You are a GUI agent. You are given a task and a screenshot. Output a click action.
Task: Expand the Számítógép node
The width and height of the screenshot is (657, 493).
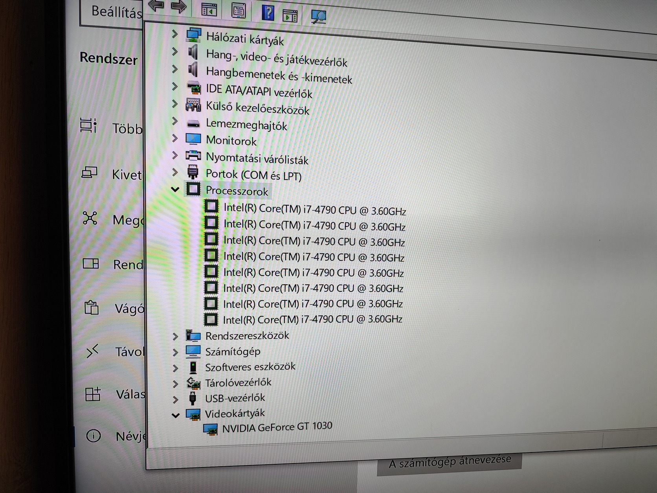coord(175,352)
